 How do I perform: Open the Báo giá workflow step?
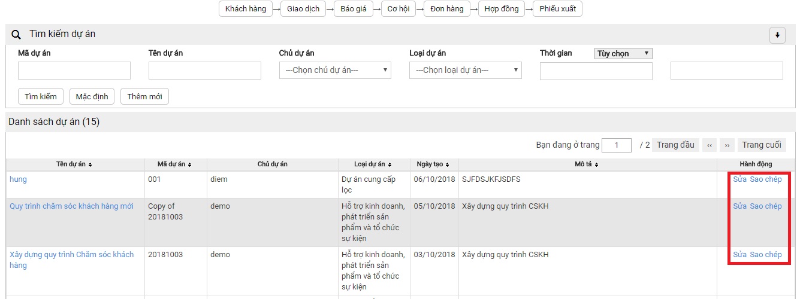pyautogui.click(x=354, y=9)
